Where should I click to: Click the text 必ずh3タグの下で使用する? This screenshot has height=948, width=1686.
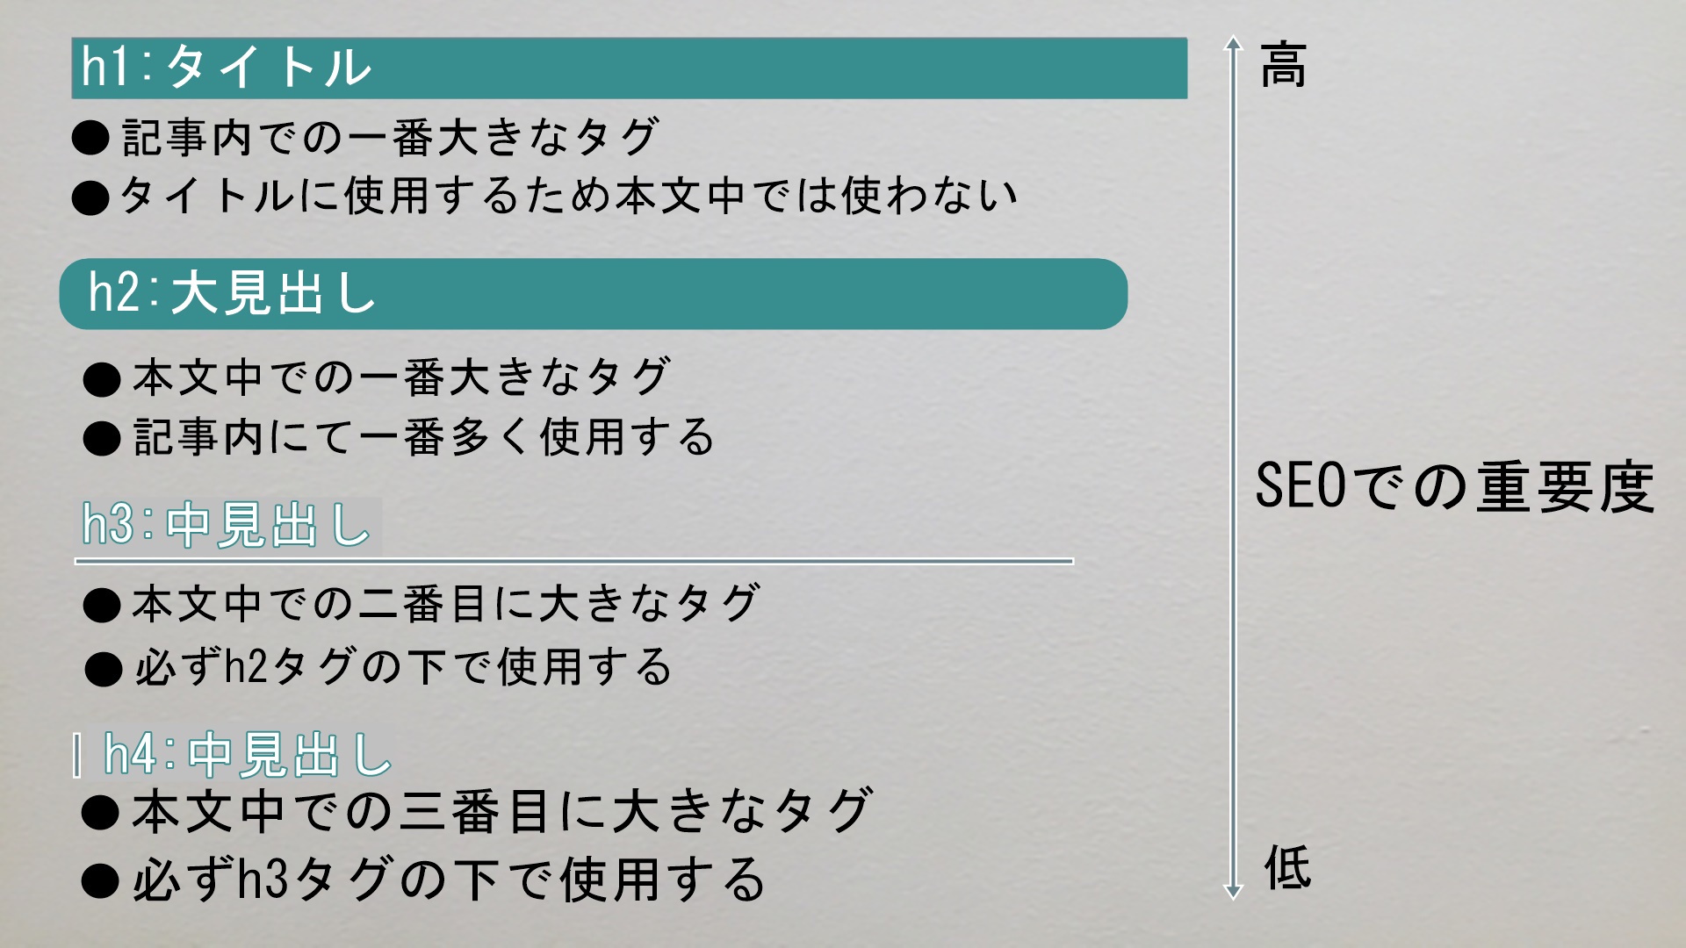click(449, 880)
